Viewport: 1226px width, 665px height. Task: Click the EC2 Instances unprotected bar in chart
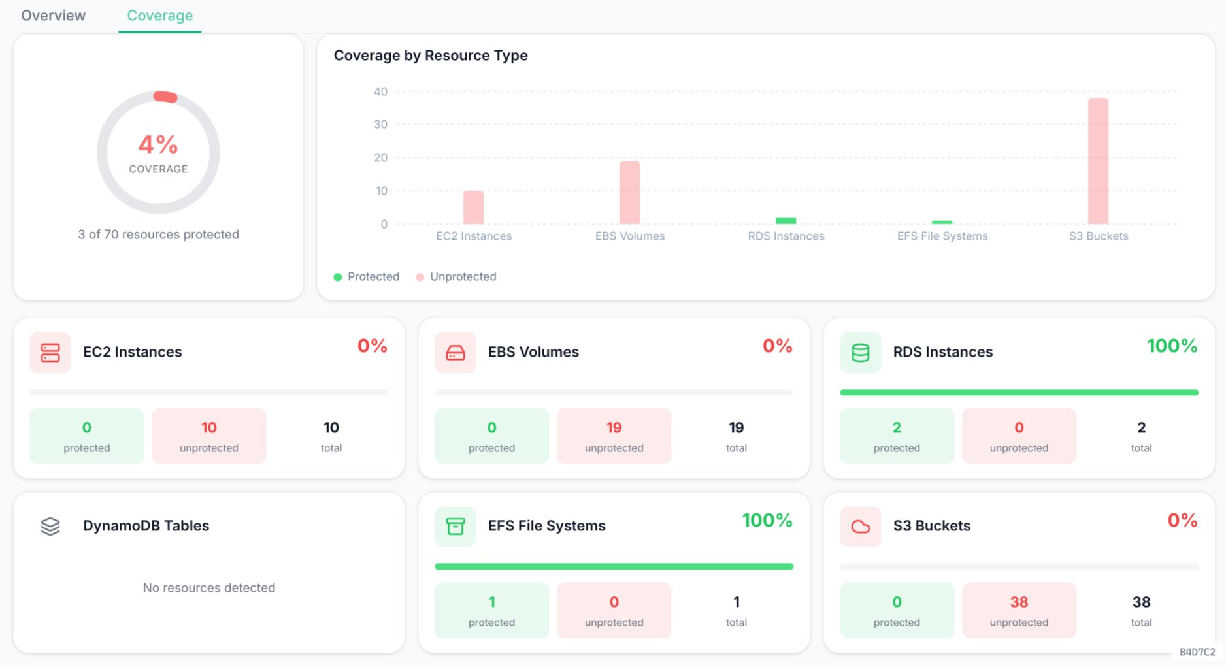pyautogui.click(x=474, y=207)
